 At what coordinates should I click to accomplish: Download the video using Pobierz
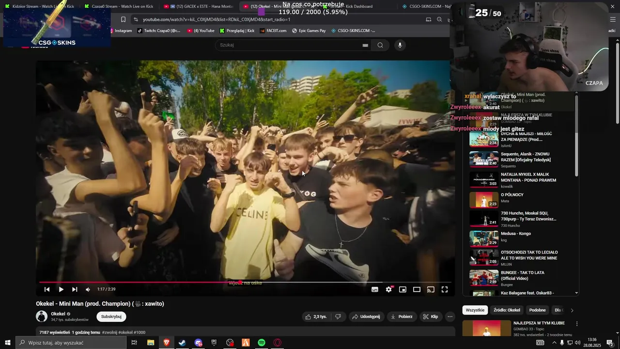coord(402,317)
